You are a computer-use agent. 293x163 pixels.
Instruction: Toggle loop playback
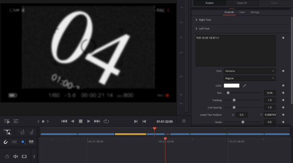pos(106,121)
